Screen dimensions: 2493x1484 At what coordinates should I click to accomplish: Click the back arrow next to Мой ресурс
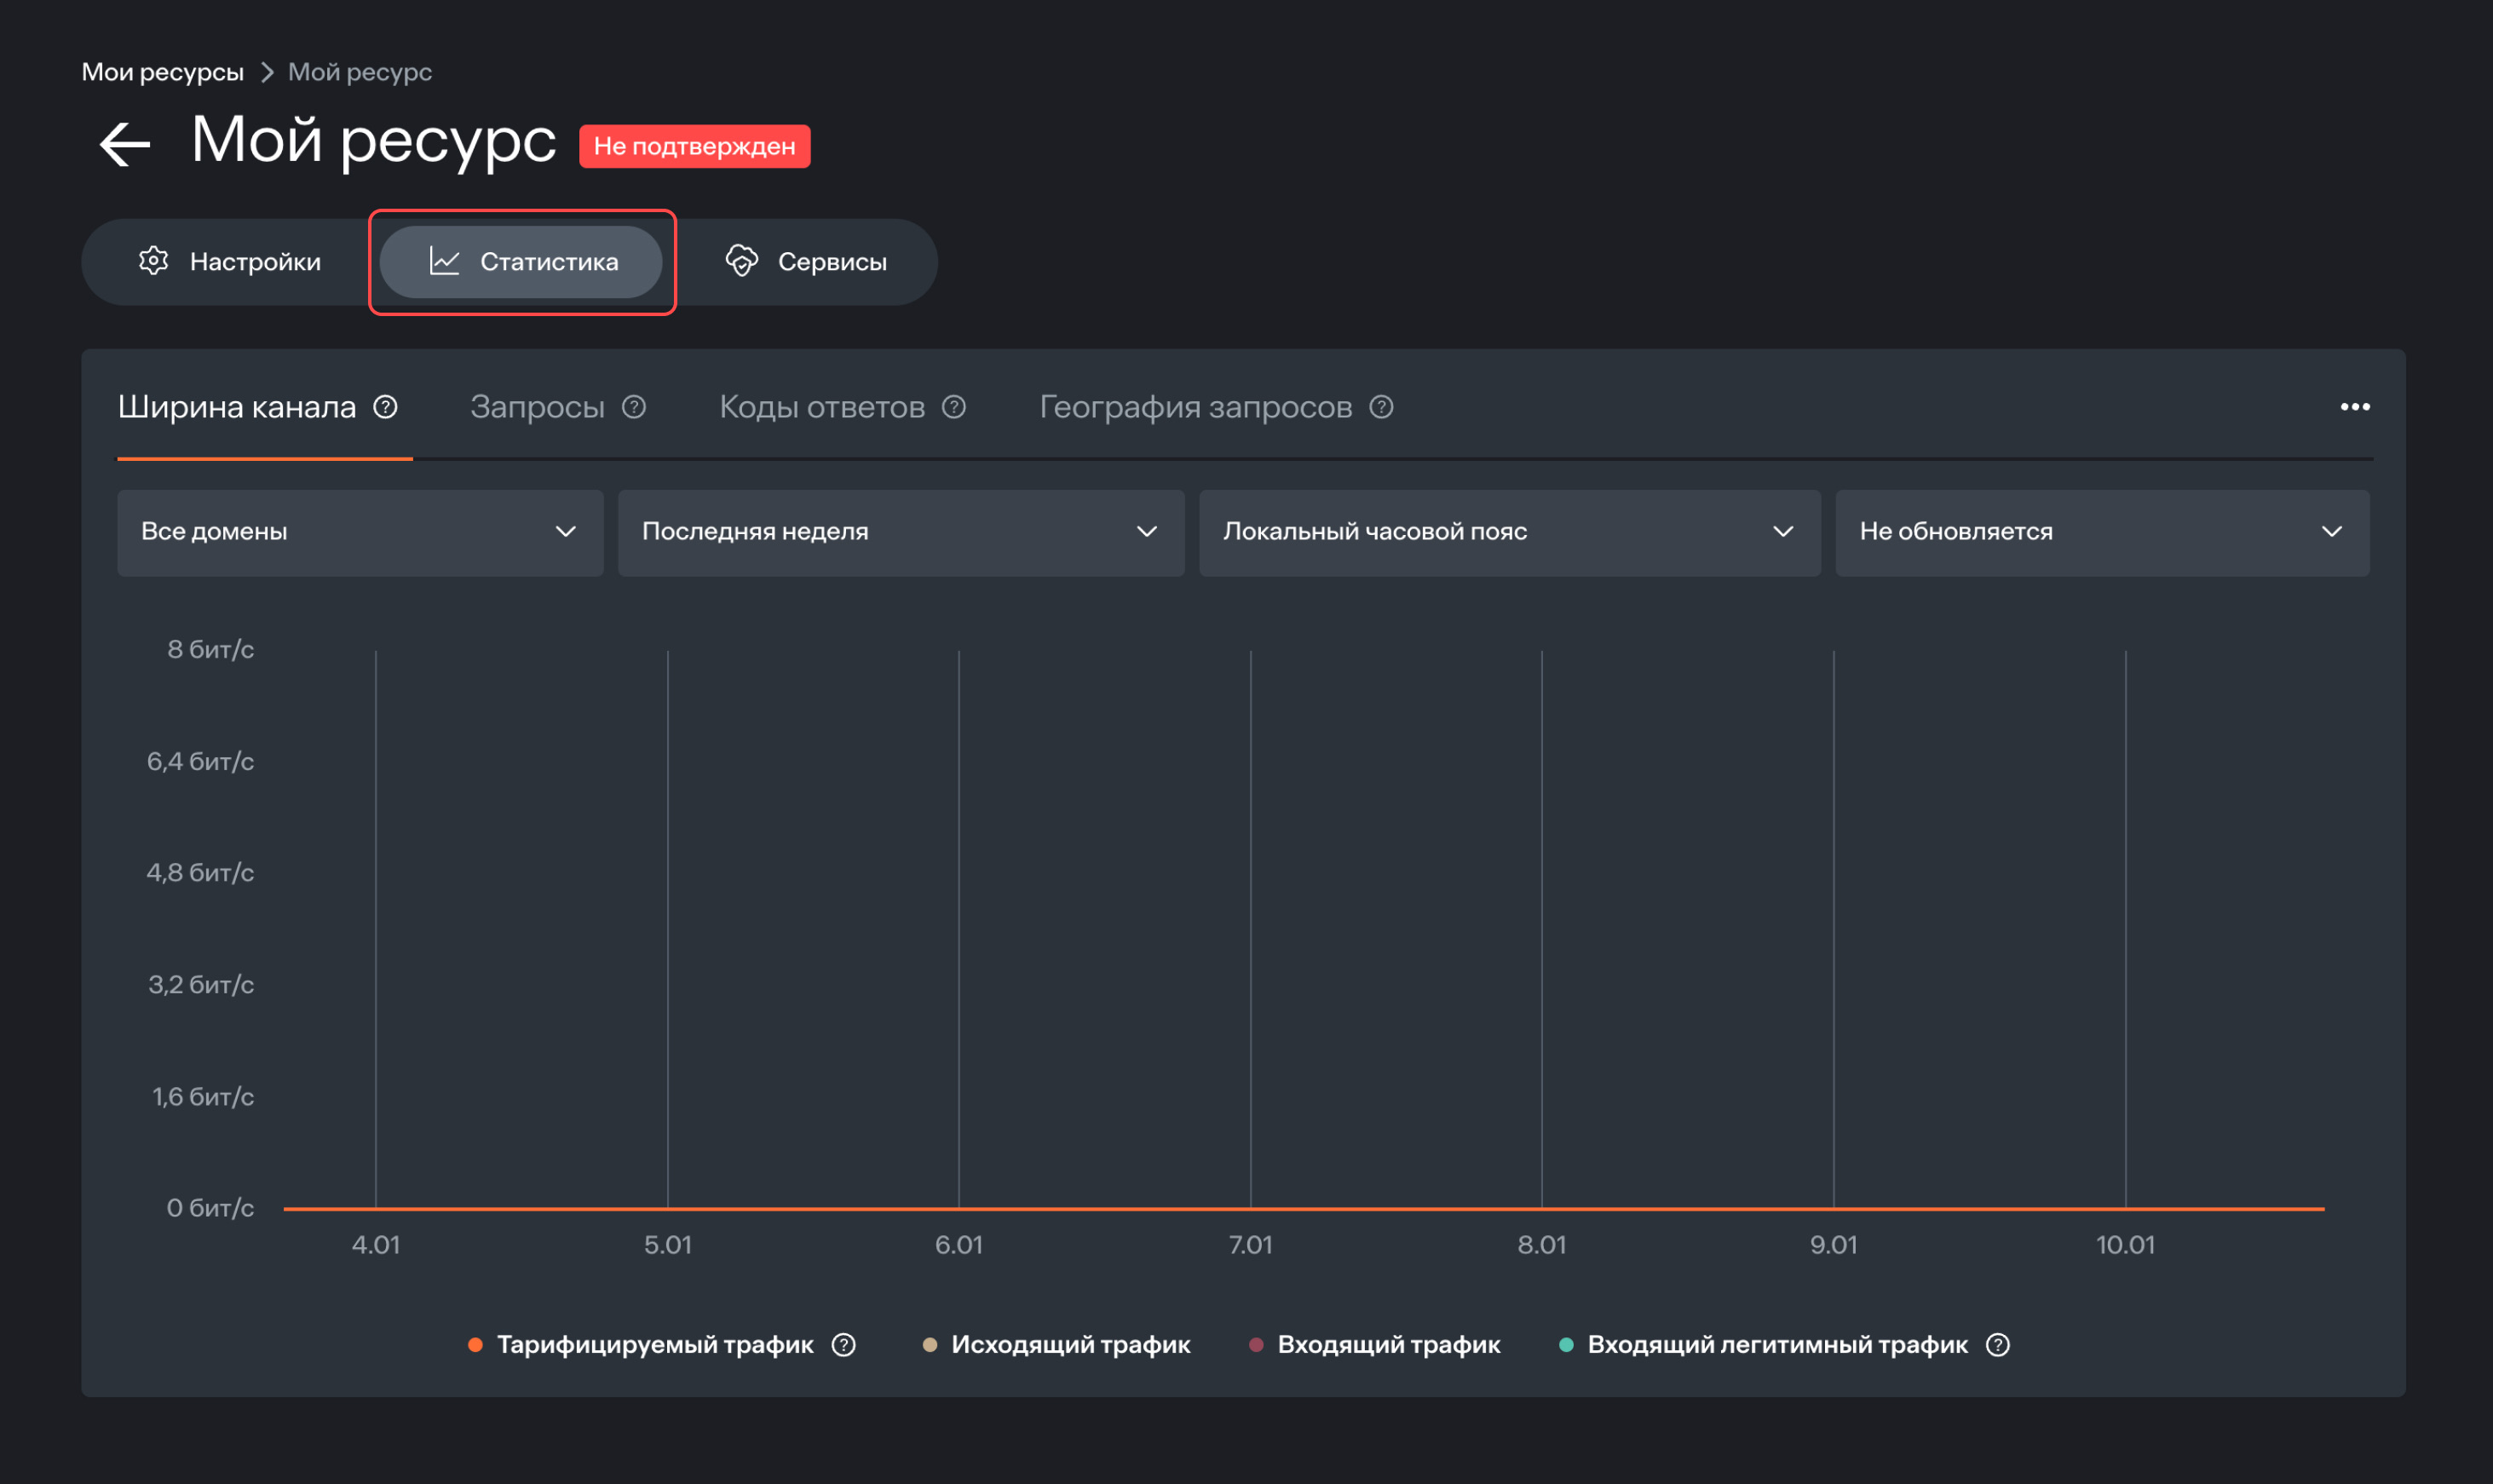125,145
